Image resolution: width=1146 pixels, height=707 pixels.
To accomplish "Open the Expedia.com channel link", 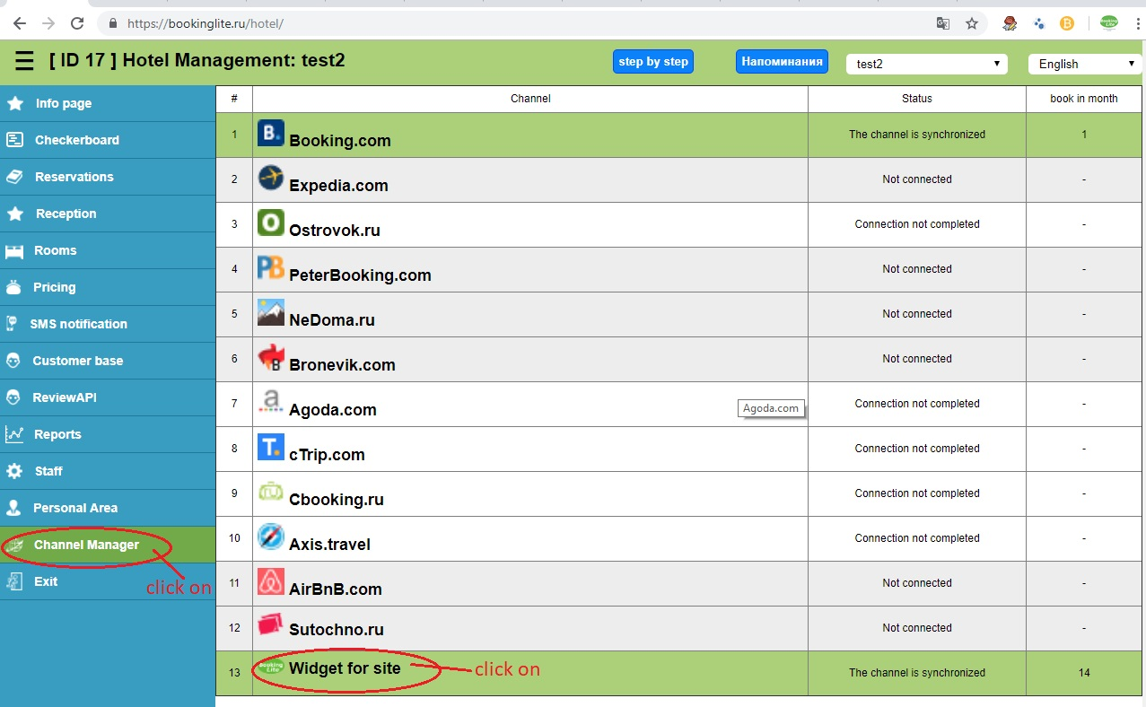I will tap(338, 186).
